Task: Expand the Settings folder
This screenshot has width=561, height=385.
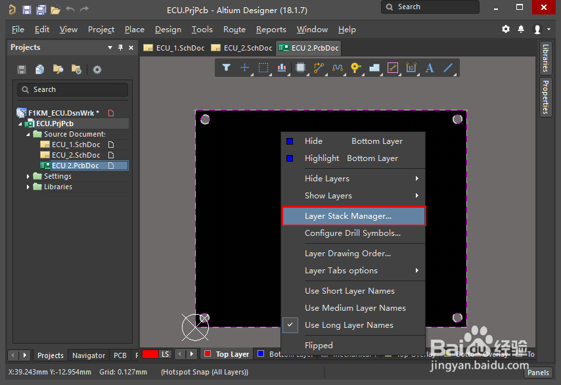Action: (28, 176)
